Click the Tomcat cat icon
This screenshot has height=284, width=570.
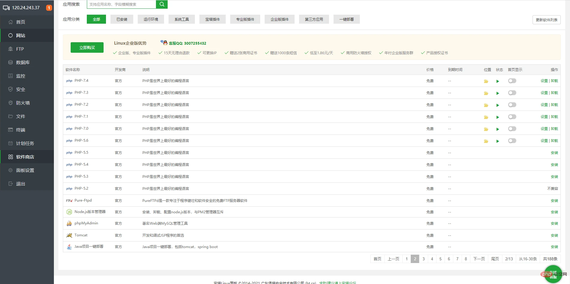(x=69, y=235)
